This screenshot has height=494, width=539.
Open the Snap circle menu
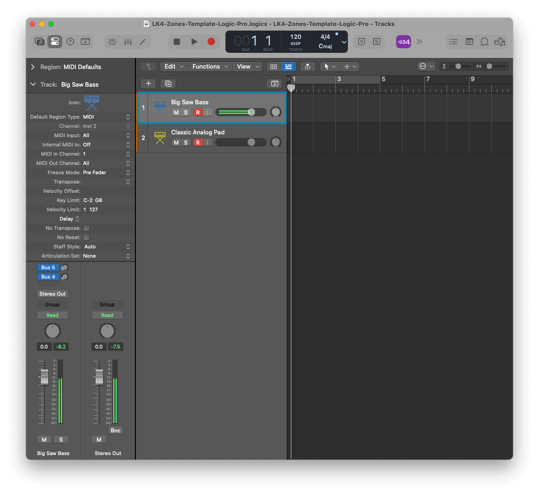click(x=426, y=66)
